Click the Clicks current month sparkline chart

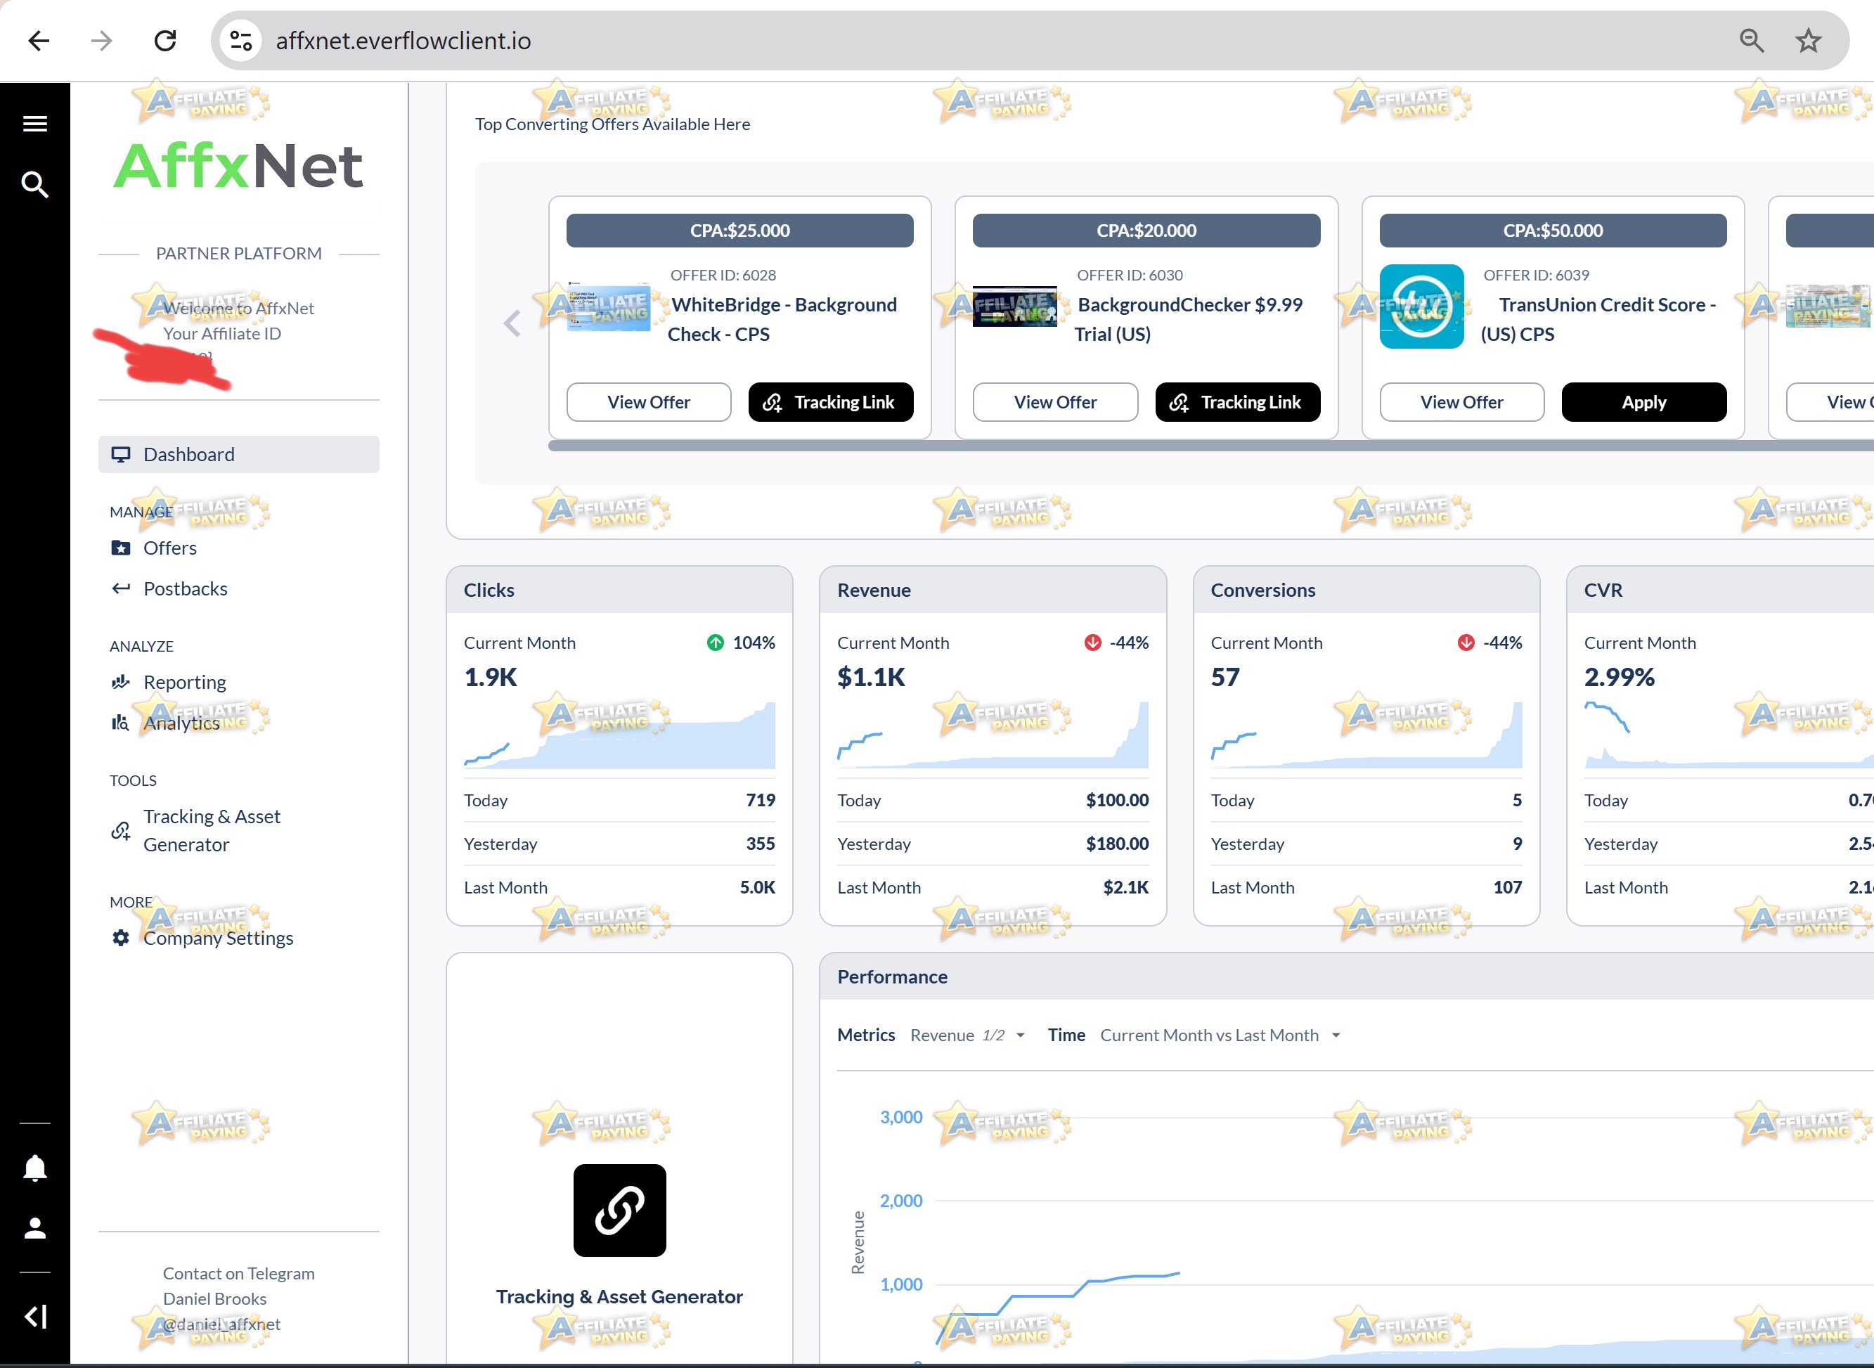tap(619, 735)
